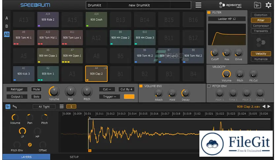Open the All Tight preset dropdown

click(44, 106)
